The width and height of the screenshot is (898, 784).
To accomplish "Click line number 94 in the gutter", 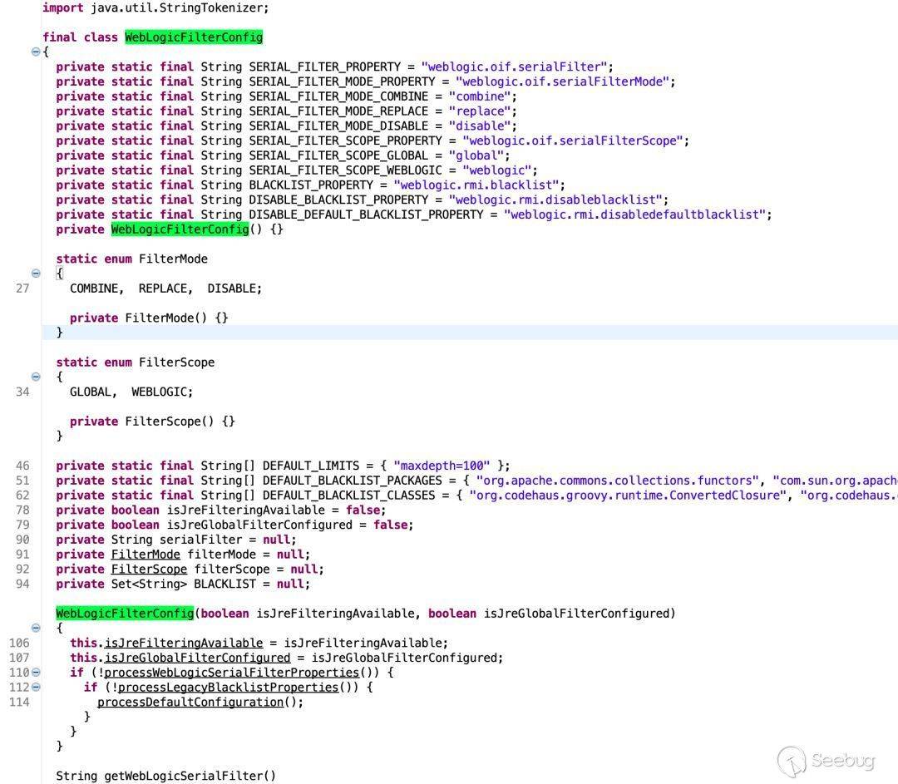I will coord(22,584).
